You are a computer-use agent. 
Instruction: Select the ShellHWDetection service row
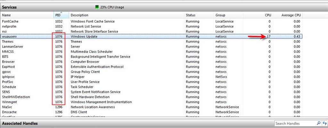pyautogui.click(x=152, y=97)
